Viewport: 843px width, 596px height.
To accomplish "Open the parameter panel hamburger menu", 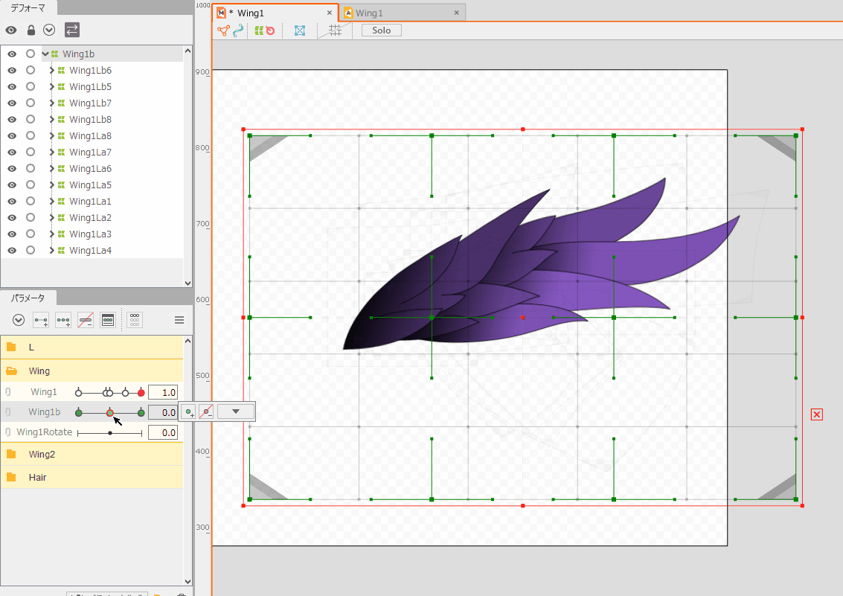I will (x=179, y=320).
